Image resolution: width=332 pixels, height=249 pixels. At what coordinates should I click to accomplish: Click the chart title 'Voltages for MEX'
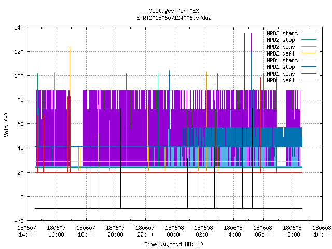(x=174, y=11)
